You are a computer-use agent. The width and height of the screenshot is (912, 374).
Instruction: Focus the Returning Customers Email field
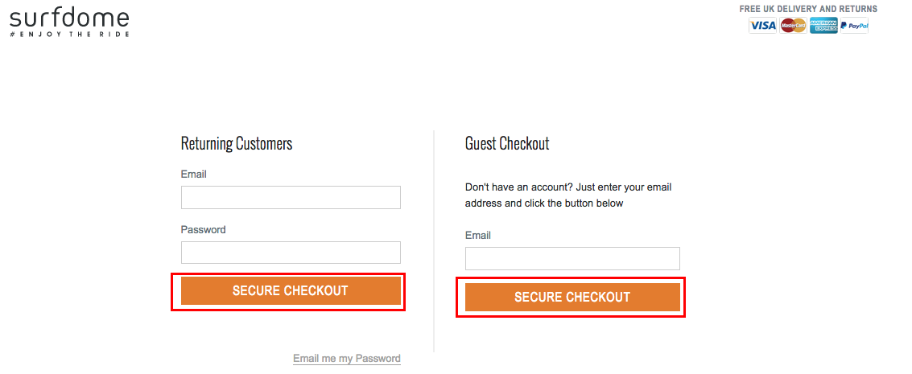[291, 197]
